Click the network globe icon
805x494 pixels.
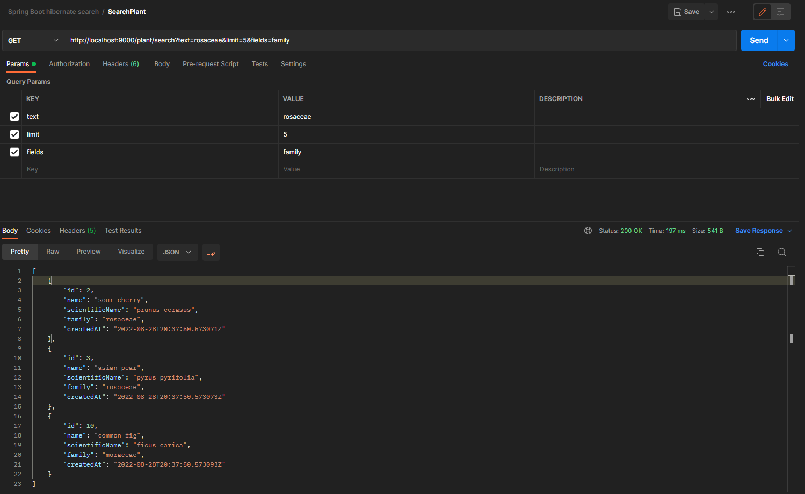point(588,231)
